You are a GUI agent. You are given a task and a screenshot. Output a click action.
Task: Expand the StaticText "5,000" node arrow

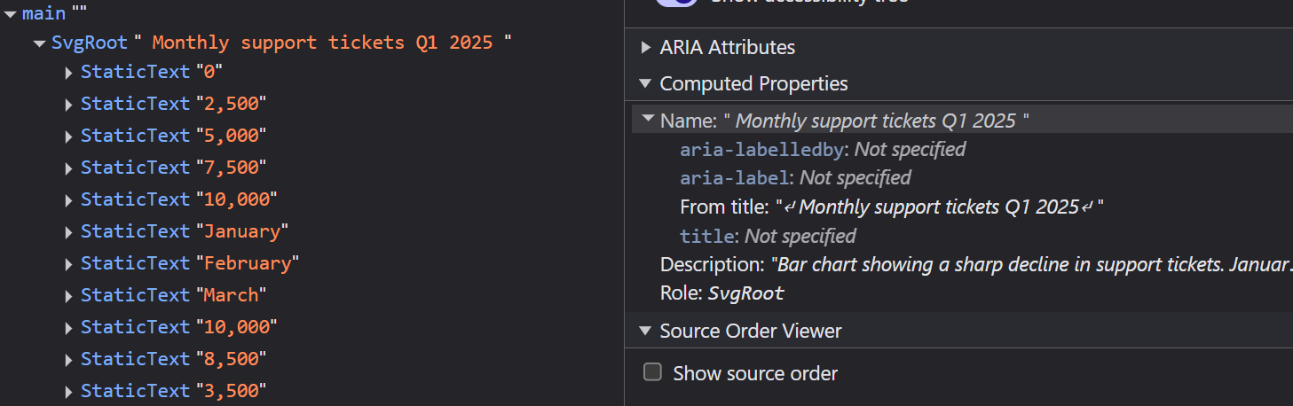[68, 138]
